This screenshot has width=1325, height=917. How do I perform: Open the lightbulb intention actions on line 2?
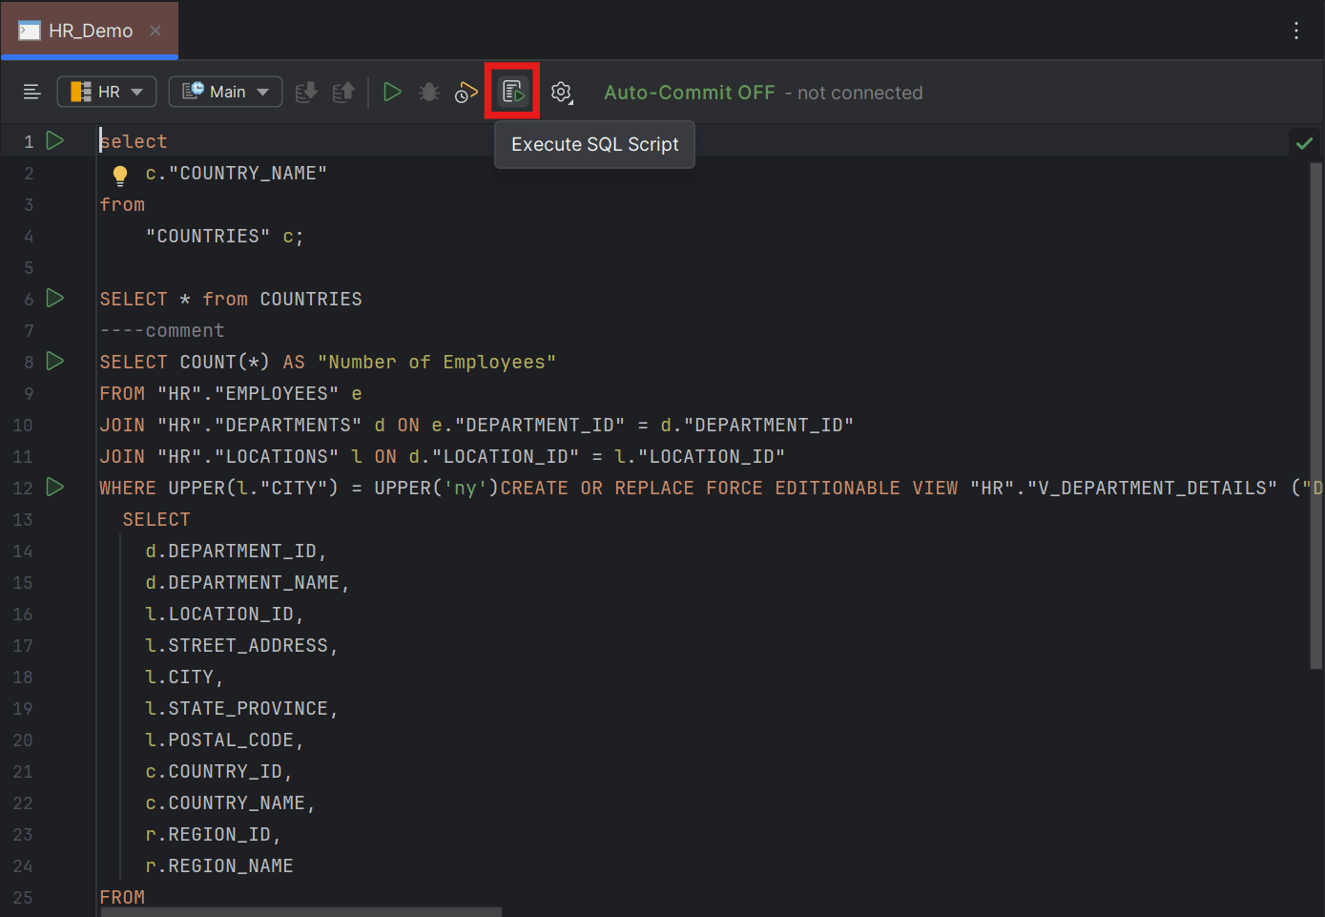point(119,174)
